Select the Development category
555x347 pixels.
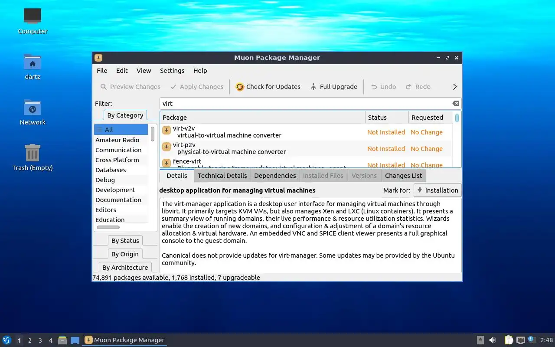tap(121, 190)
